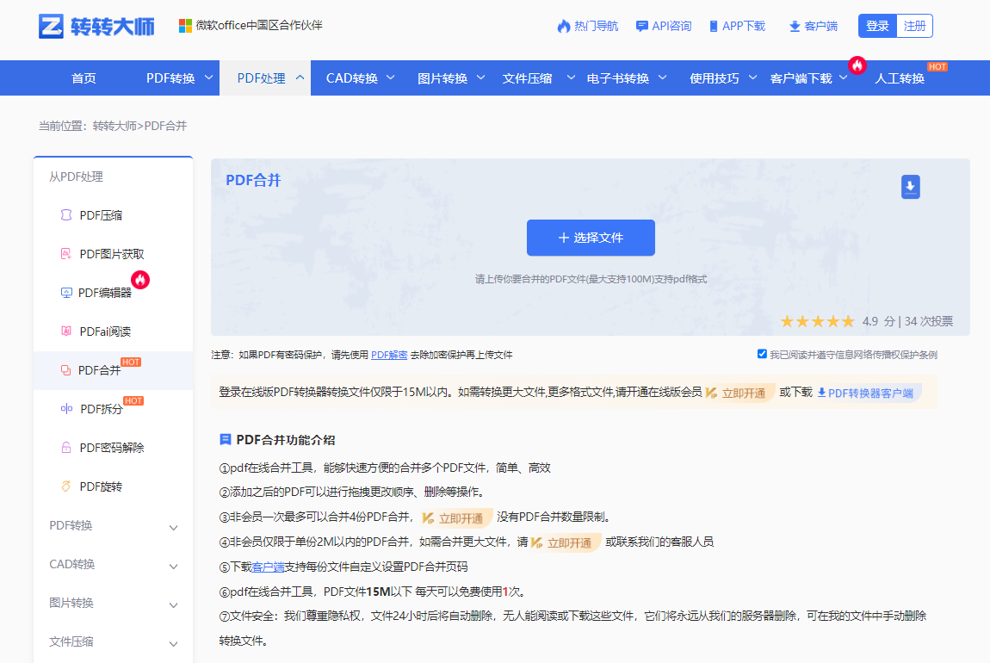Screen dimensions: 990x663
Task: Click the 热门导航 flame icon
Action: tap(564, 26)
